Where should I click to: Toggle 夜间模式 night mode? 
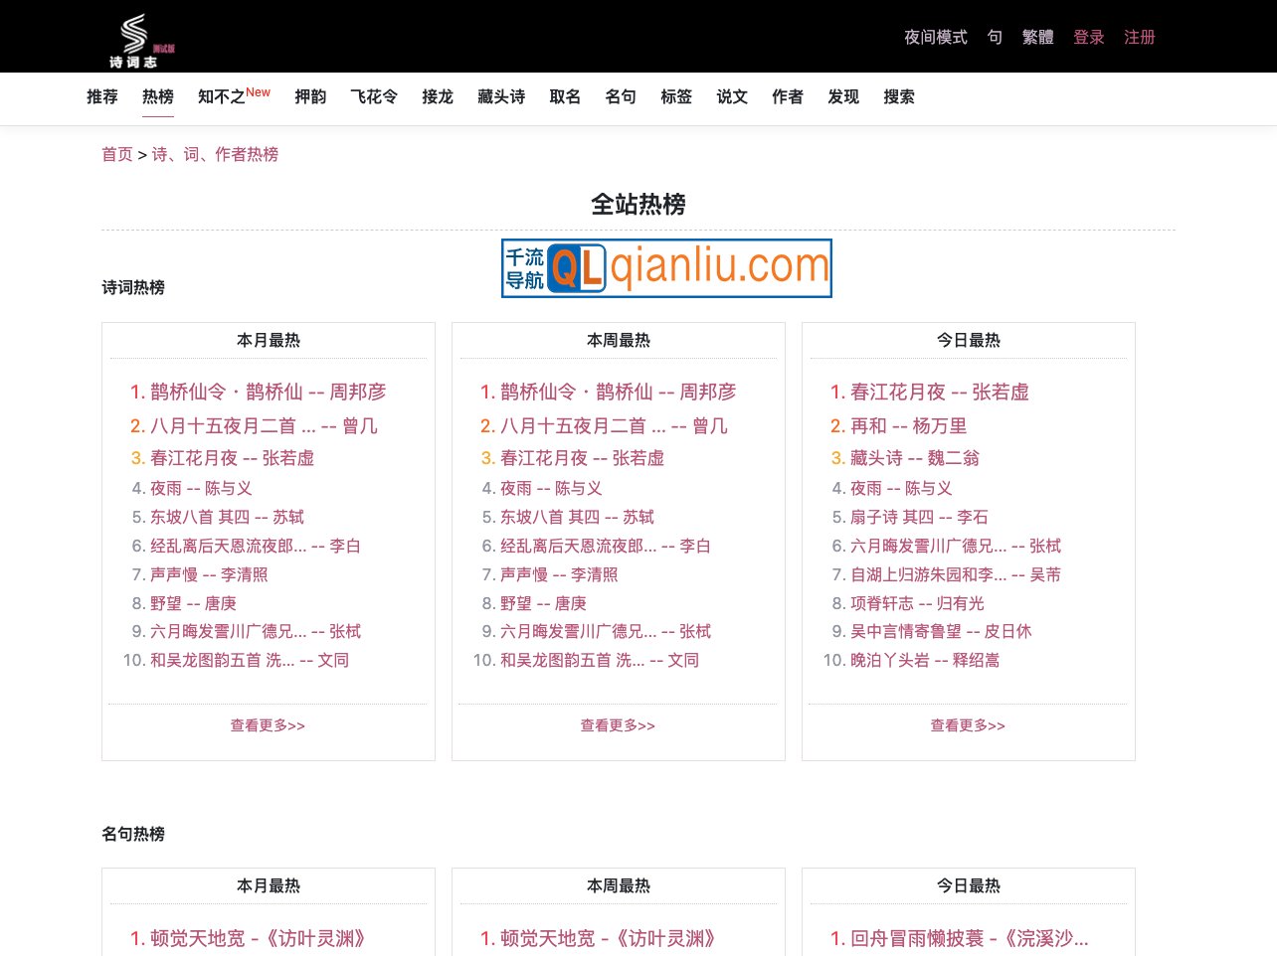pyautogui.click(x=934, y=37)
